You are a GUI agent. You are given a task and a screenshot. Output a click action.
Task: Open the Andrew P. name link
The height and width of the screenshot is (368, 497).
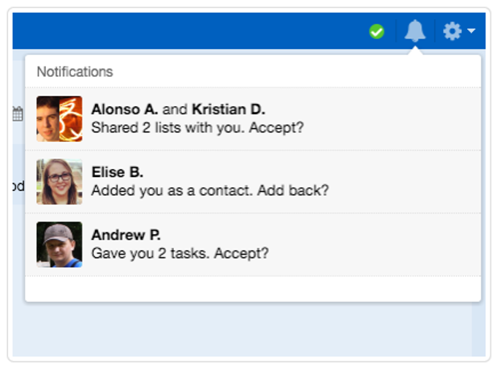(x=126, y=235)
